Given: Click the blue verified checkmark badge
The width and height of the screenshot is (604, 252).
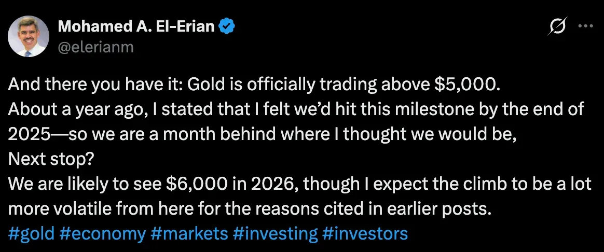Looking at the screenshot, I should coord(227,26).
